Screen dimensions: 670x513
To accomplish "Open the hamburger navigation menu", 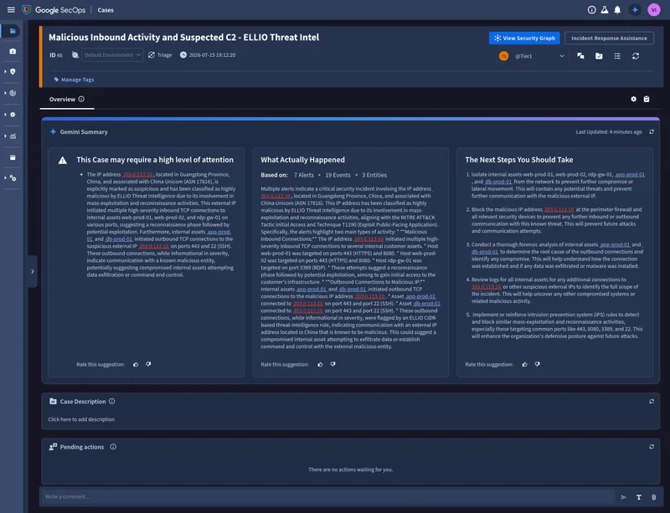I will pos(11,10).
